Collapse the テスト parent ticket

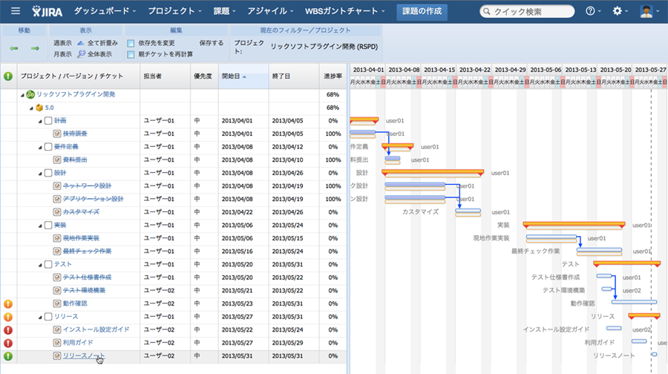(x=40, y=266)
